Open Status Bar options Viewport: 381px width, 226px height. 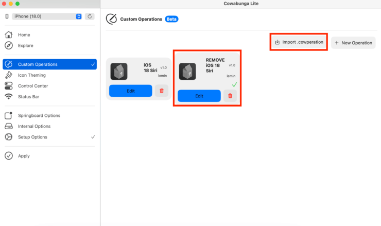49,96
